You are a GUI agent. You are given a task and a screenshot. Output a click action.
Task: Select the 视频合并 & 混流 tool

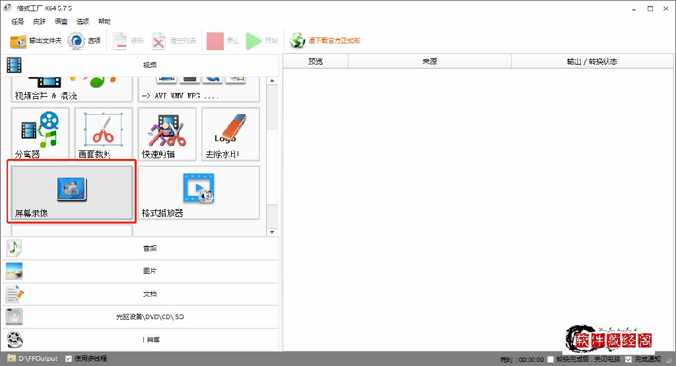click(71, 90)
